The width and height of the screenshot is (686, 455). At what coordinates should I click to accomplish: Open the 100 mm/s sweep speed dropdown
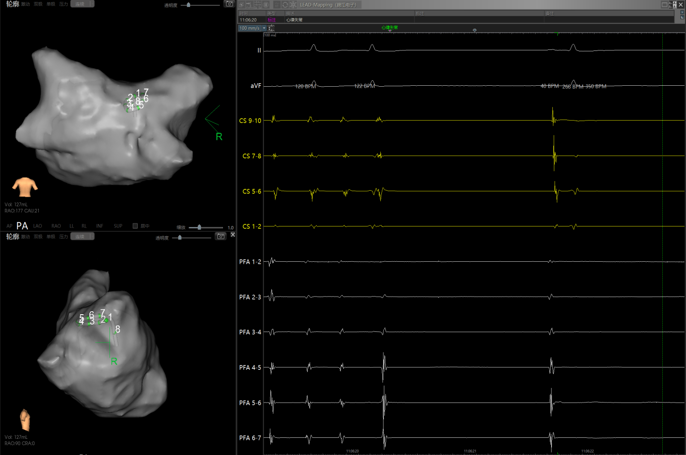point(264,28)
